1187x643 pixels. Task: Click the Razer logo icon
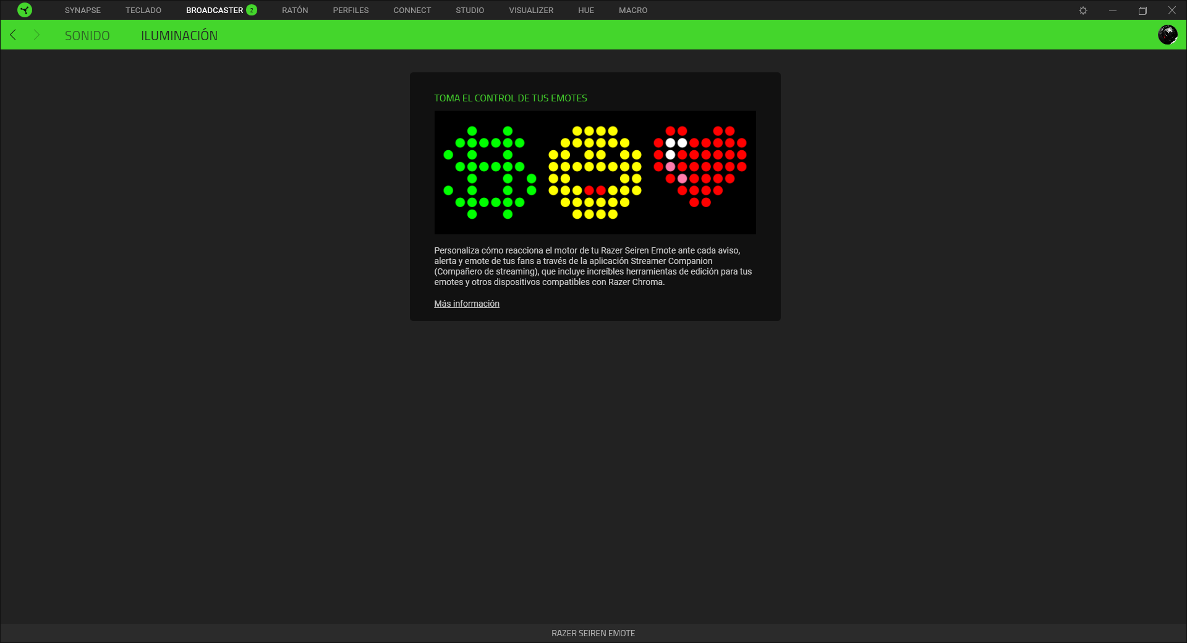25,10
